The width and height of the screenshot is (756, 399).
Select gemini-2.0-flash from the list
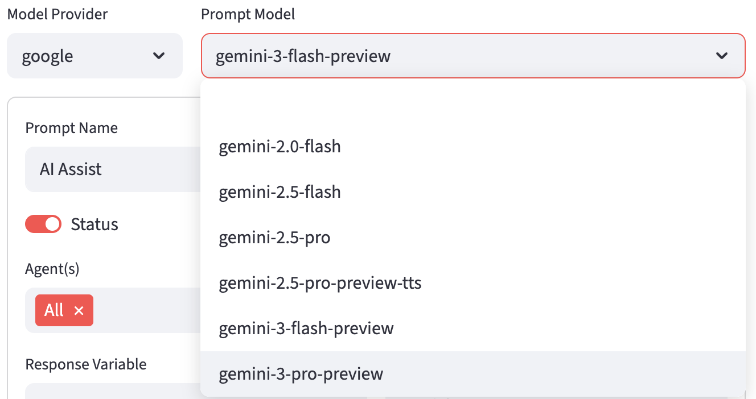[x=280, y=147]
